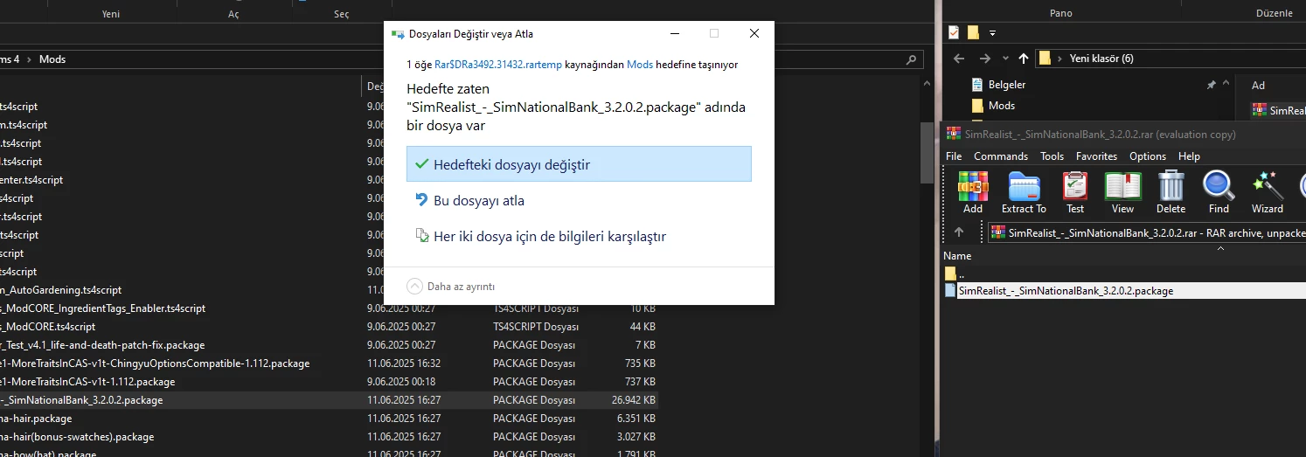Open the Customize Quick Access Toolbar dropdown
The height and width of the screenshot is (457, 1306).
(992, 33)
